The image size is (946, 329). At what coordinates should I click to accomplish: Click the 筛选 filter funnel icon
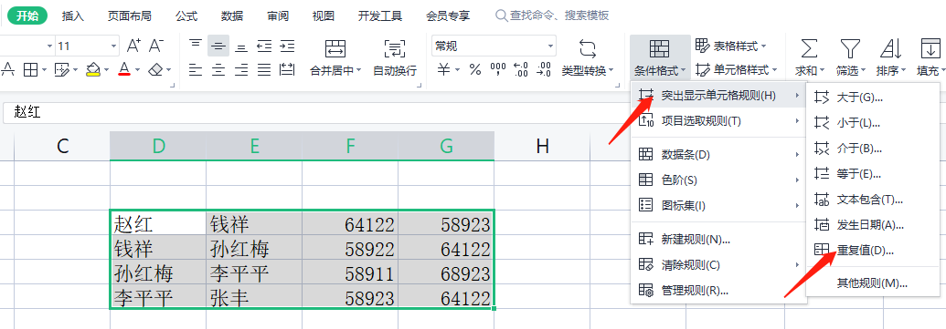click(850, 48)
